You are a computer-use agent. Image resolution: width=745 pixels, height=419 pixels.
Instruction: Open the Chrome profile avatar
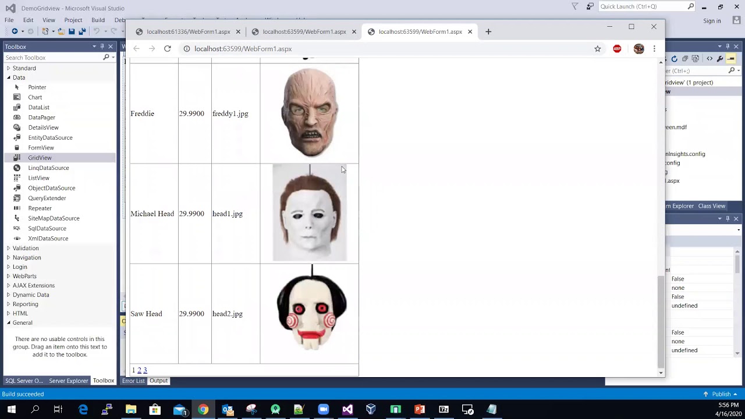tap(638, 49)
